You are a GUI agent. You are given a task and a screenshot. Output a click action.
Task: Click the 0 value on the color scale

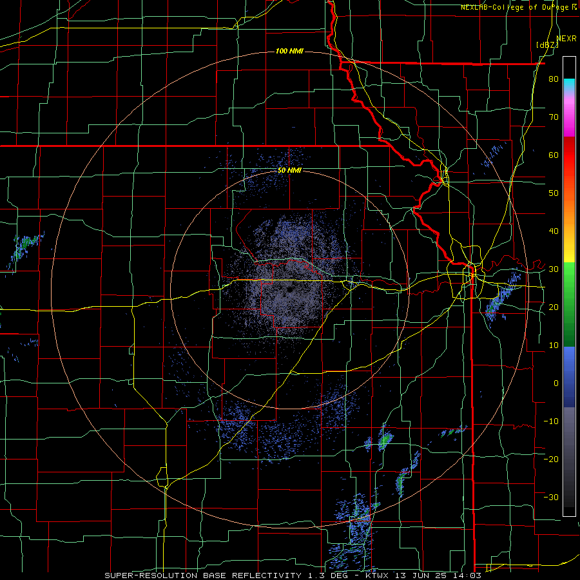[556, 383]
